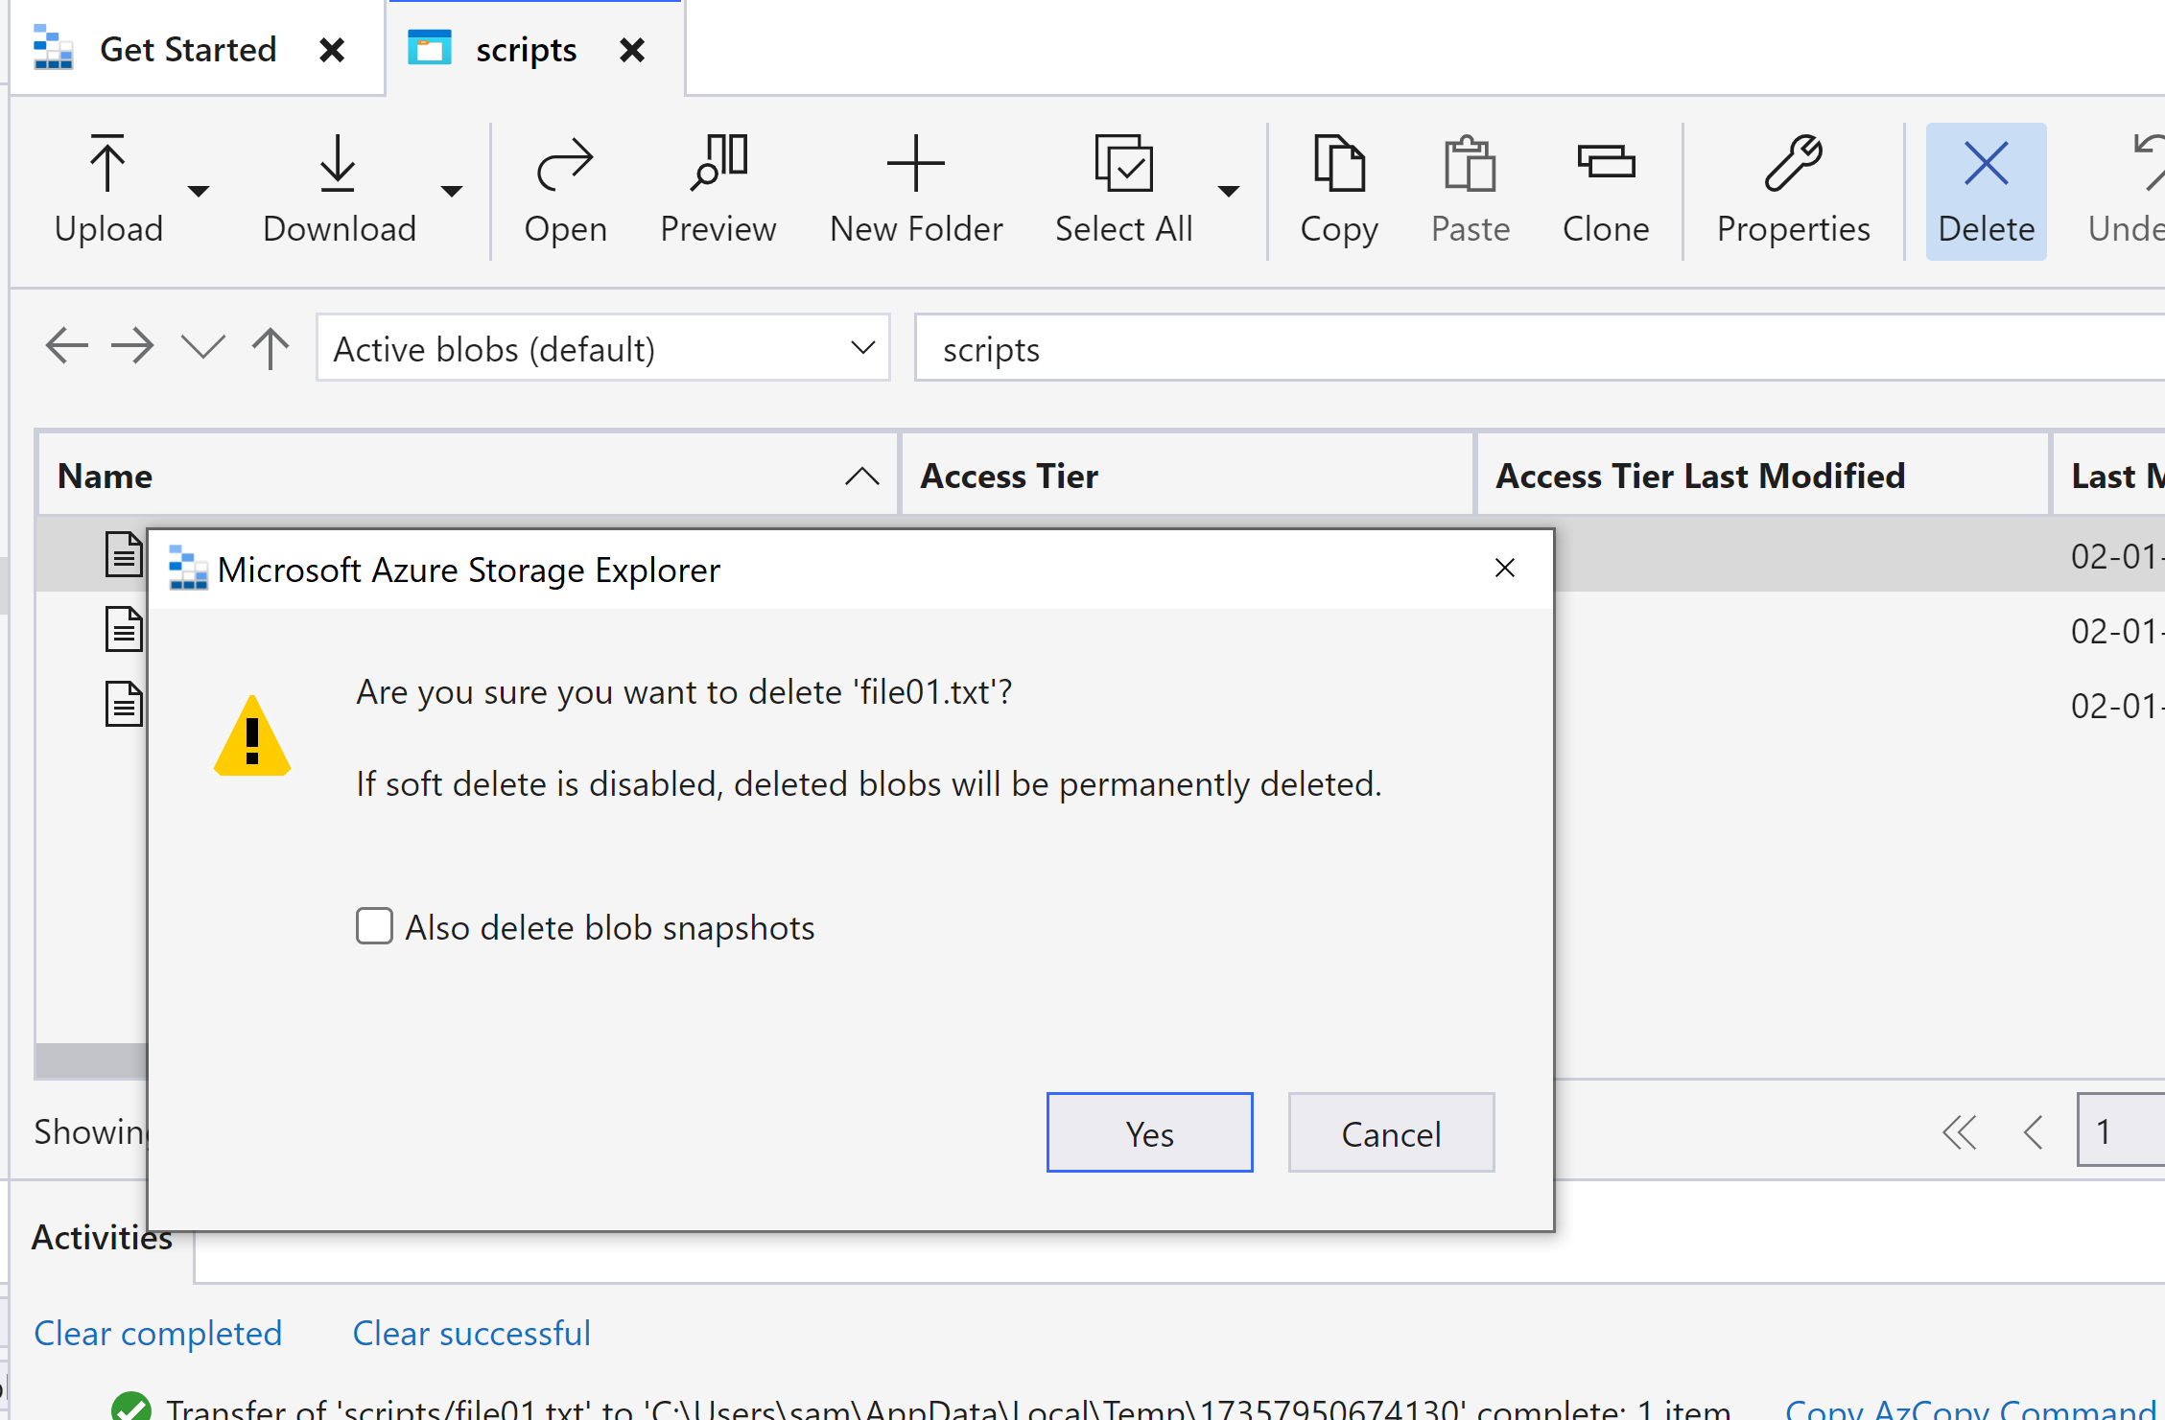Screen dimensions: 2165x1420
Task: Select the first blob file icon
Action: coord(124,554)
